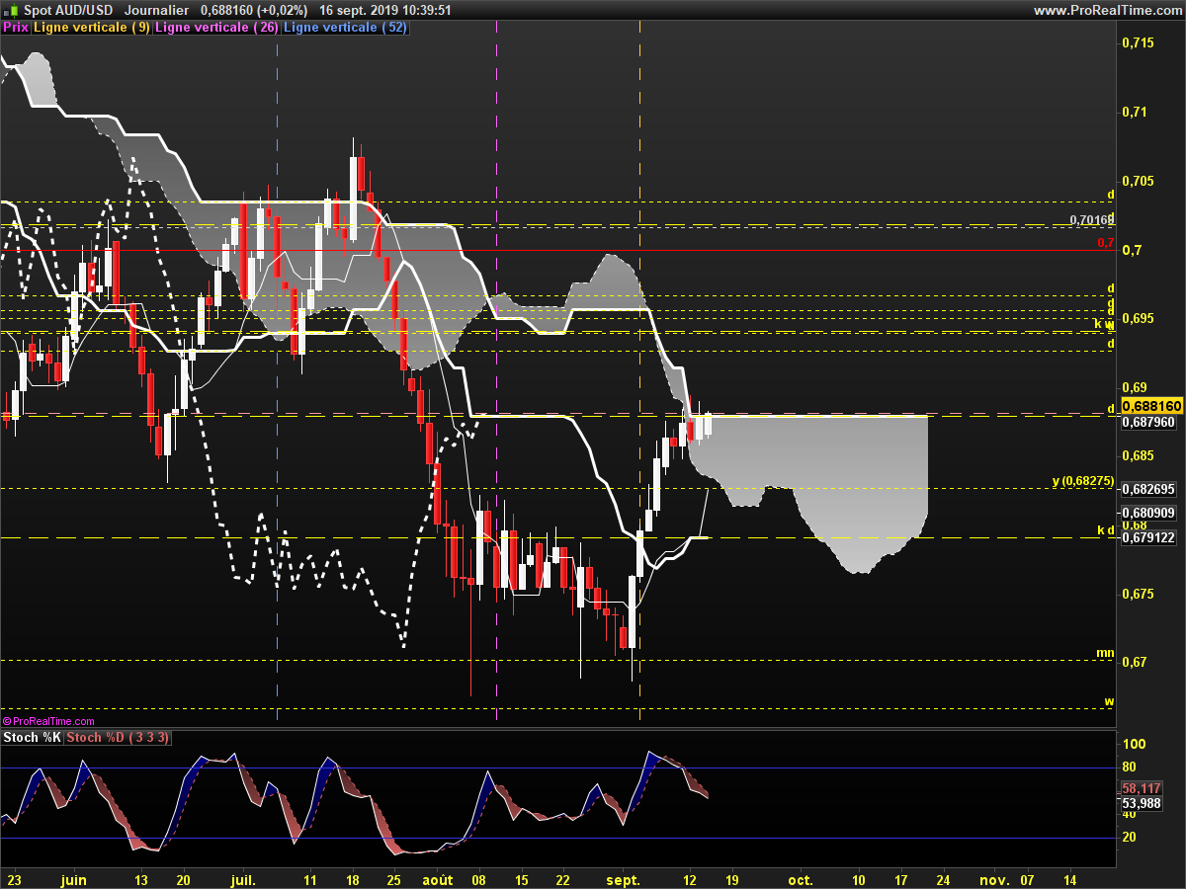Visit the www.ProRealTime.com link

1107,10
